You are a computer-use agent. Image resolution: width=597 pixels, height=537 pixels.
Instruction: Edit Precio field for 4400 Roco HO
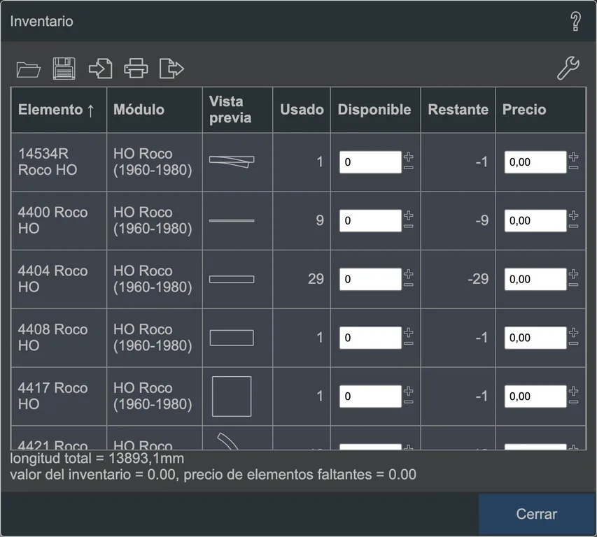[535, 220]
